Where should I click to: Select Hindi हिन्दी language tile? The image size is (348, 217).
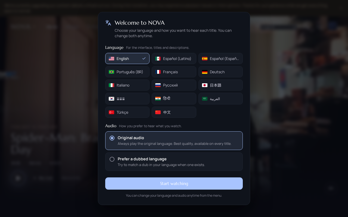click(x=174, y=98)
